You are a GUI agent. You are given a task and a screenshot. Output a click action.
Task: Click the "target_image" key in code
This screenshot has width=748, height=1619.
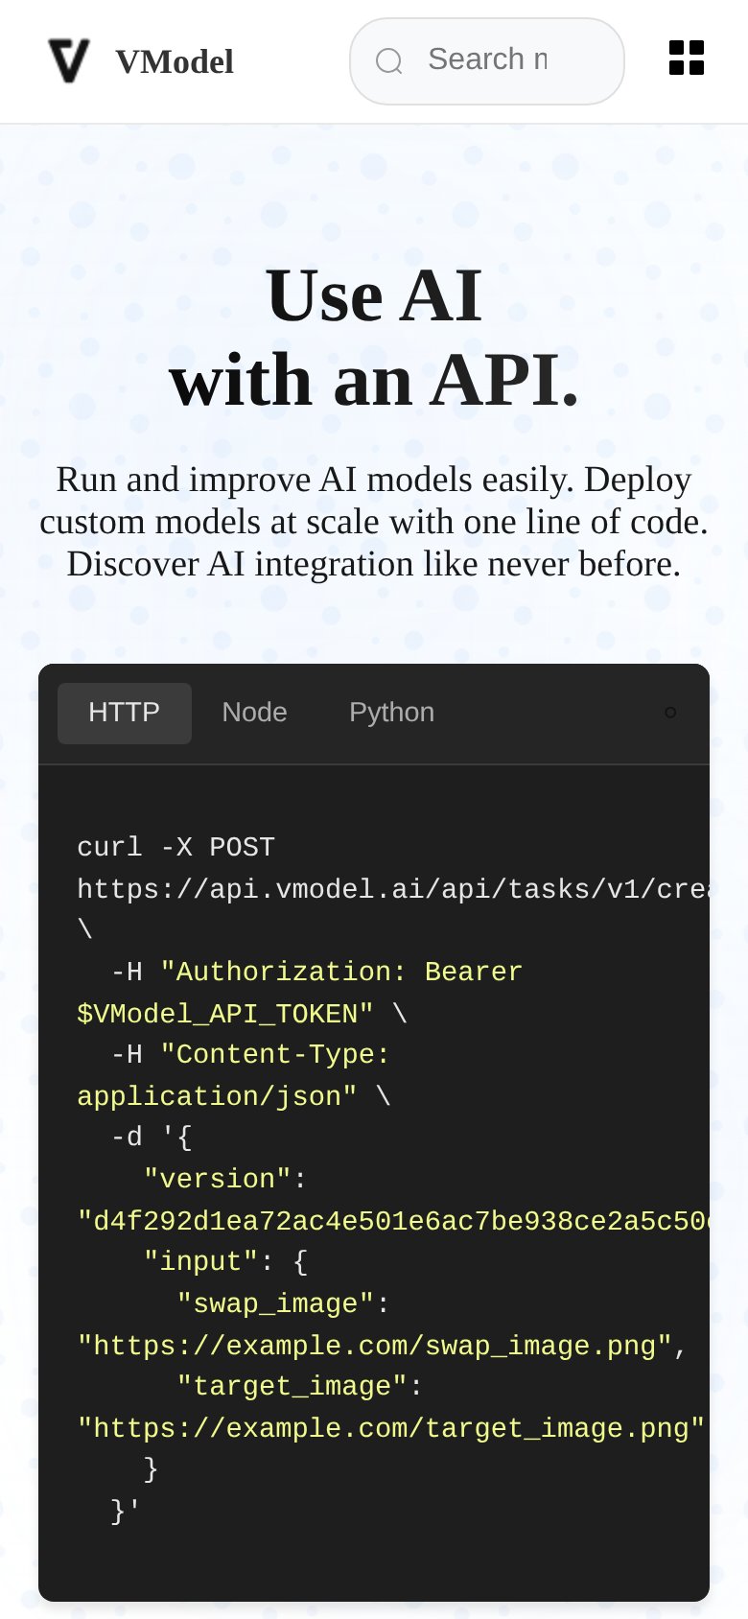tap(292, 1386)
